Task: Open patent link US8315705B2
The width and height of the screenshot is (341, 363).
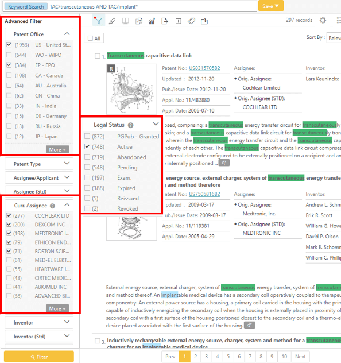Action: (204, 68)
